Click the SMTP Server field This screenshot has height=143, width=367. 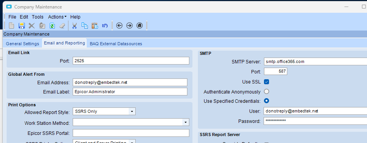(315, 61)
